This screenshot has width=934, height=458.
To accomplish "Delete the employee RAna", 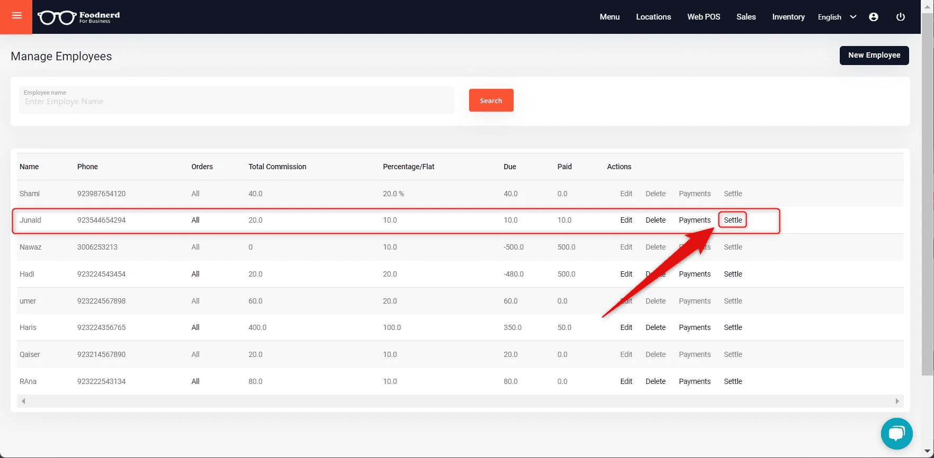I will click(655, 381).
